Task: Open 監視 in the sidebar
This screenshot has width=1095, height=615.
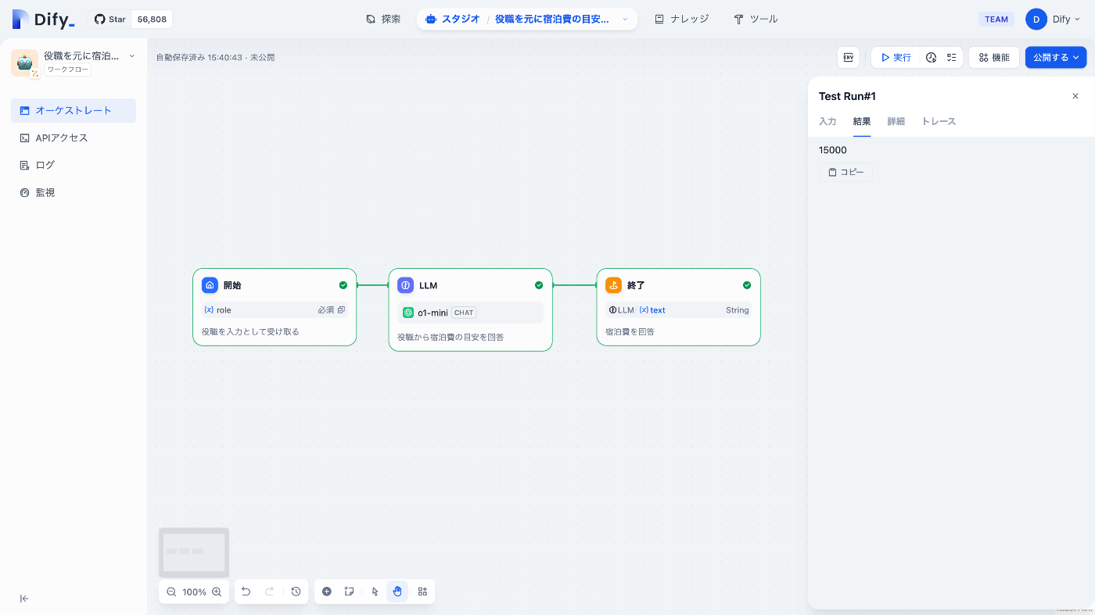Action: (74, 192)
